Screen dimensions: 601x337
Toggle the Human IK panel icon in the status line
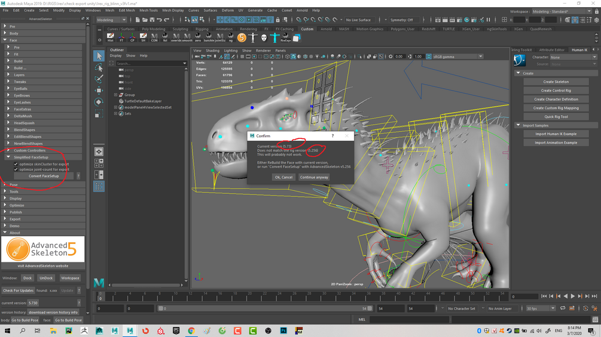pyautogui.click(x=574, y=20)
